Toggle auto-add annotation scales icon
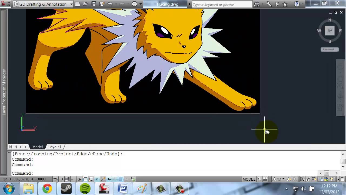 click(x=295, y=179)
